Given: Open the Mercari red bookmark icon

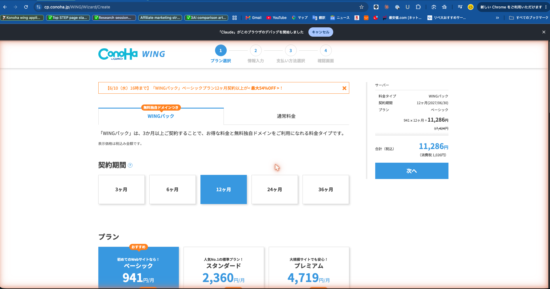Looking at the screenshot, I should pyautogui.click(x=376, y=18).
